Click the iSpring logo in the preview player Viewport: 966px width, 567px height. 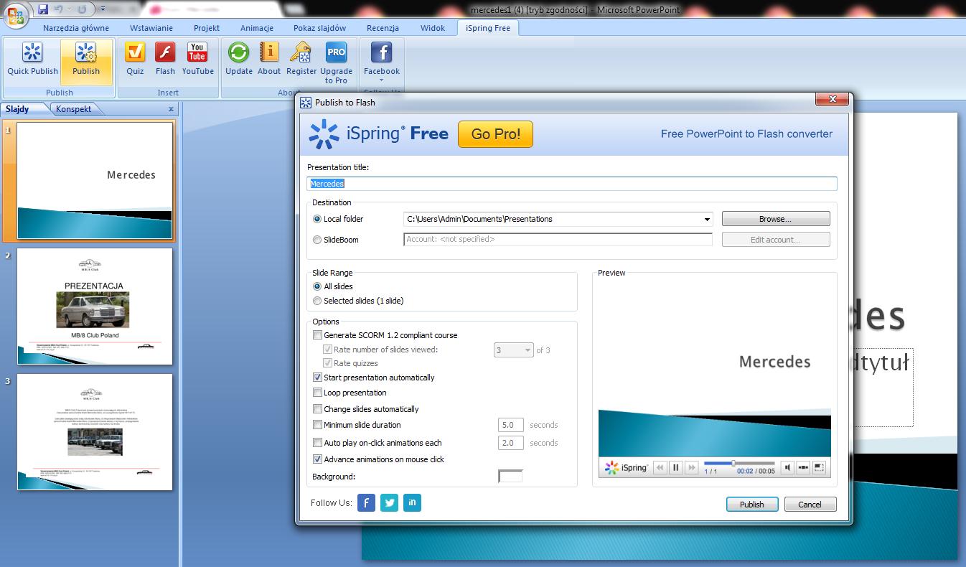point(627,468)
